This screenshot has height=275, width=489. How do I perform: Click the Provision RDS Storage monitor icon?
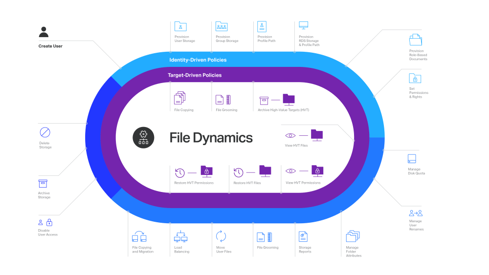[304, 25]
